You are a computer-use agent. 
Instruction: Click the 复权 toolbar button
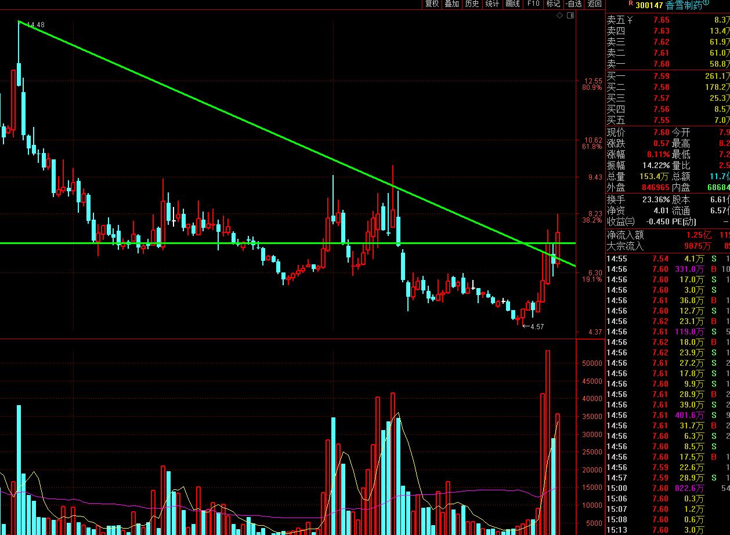(432, 4)
